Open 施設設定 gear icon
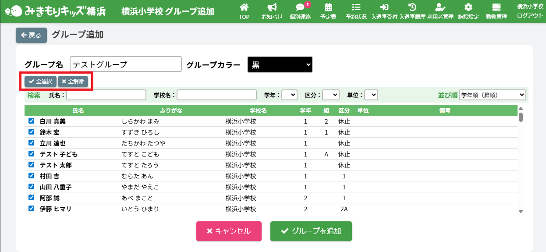The height and width of the screenshot is (252, 546). point(468,7)
